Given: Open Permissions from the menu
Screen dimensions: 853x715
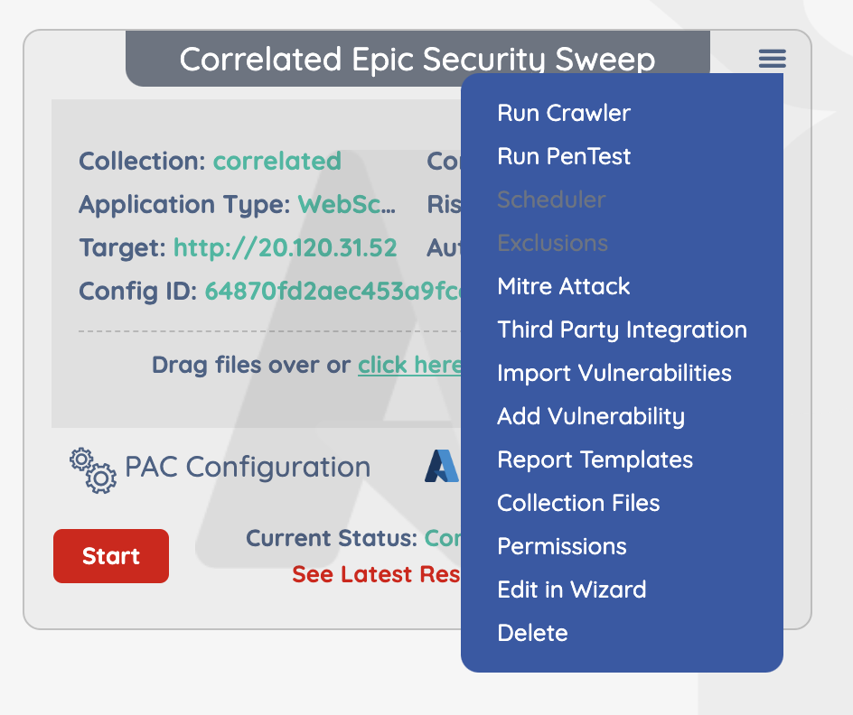Looking at the screenshot, I should pyautogui.click(x=562, y=546).
